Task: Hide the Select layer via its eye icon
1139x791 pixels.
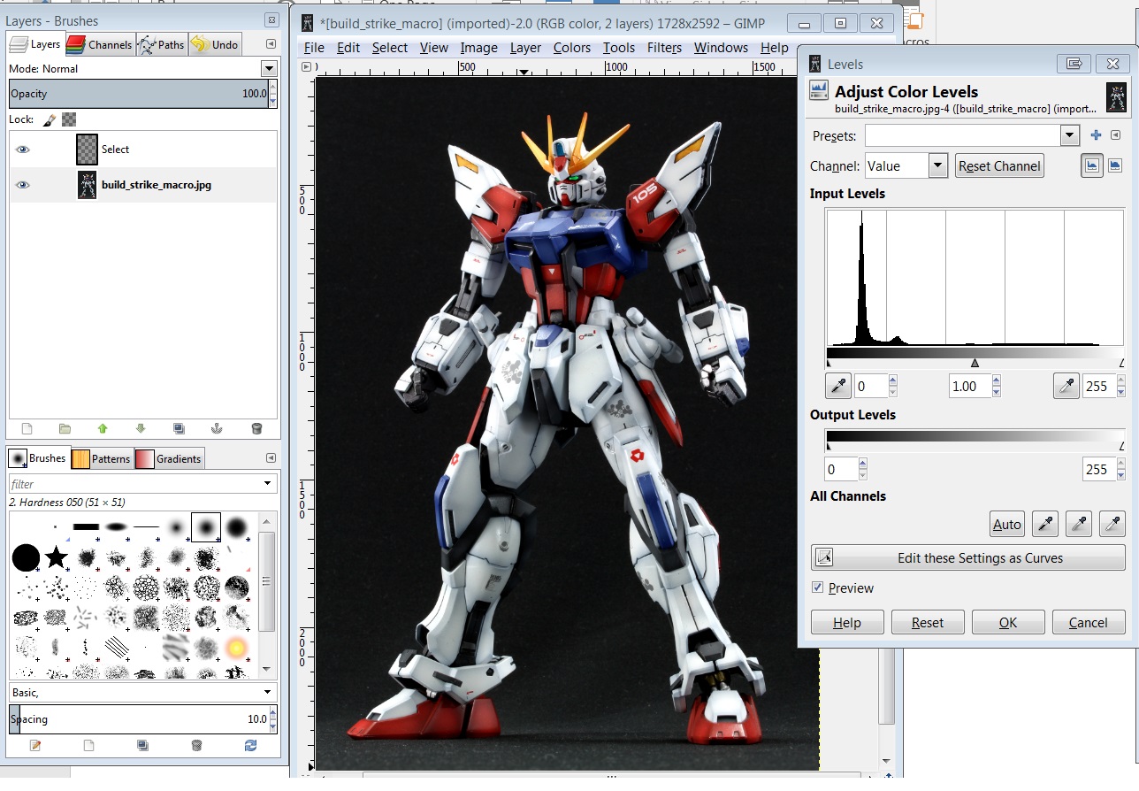Action: (x=23, y=150)
